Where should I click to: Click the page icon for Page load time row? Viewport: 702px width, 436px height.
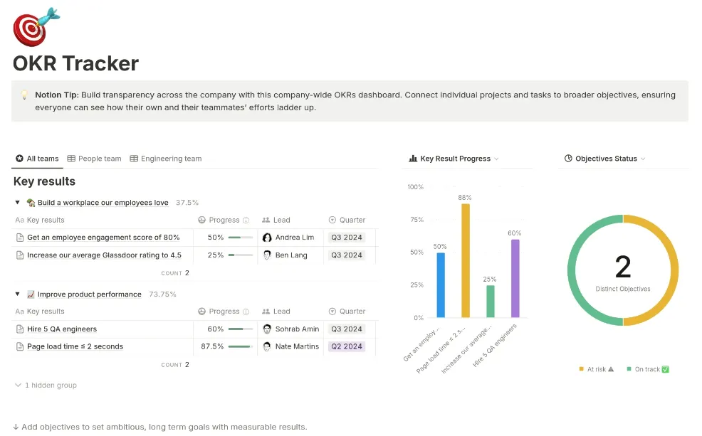click(20, 346)
